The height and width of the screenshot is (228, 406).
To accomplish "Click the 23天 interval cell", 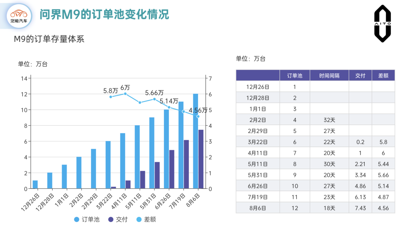I will tap(329, 197).
